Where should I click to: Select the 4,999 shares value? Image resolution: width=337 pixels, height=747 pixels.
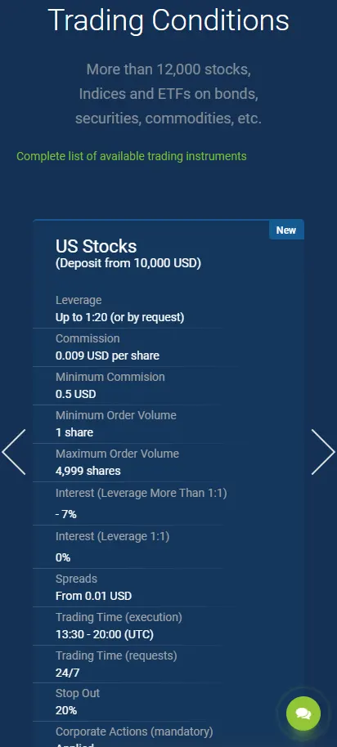[x=88, y=471]
